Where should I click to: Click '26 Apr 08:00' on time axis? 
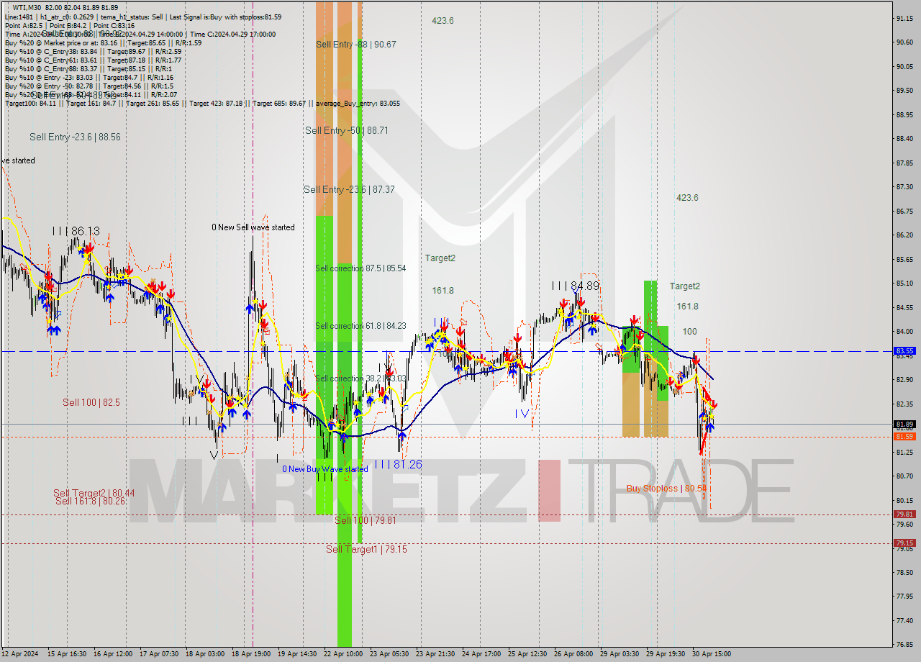pyautogui.click(x=574, y=654)
